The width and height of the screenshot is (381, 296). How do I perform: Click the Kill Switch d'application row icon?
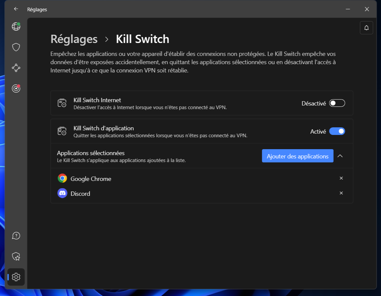[x=62, y=131]
